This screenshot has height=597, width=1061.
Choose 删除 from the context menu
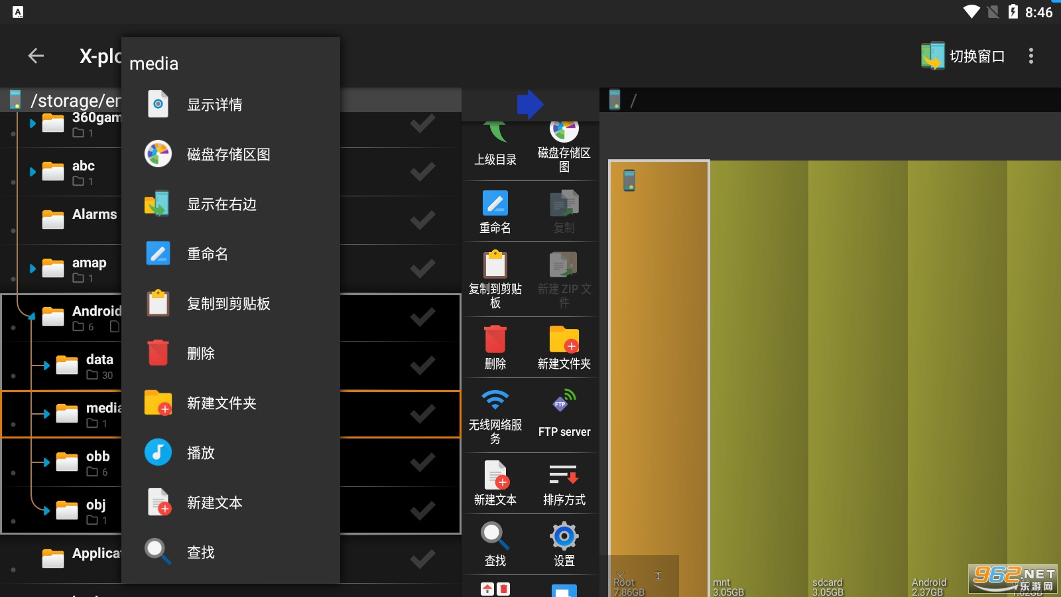pos(231,354)
